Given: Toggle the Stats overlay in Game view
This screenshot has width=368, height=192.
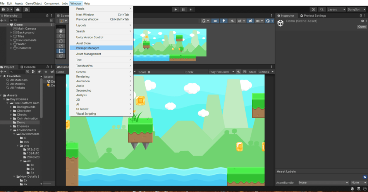Looking at the screenshot, I should 253,72.
